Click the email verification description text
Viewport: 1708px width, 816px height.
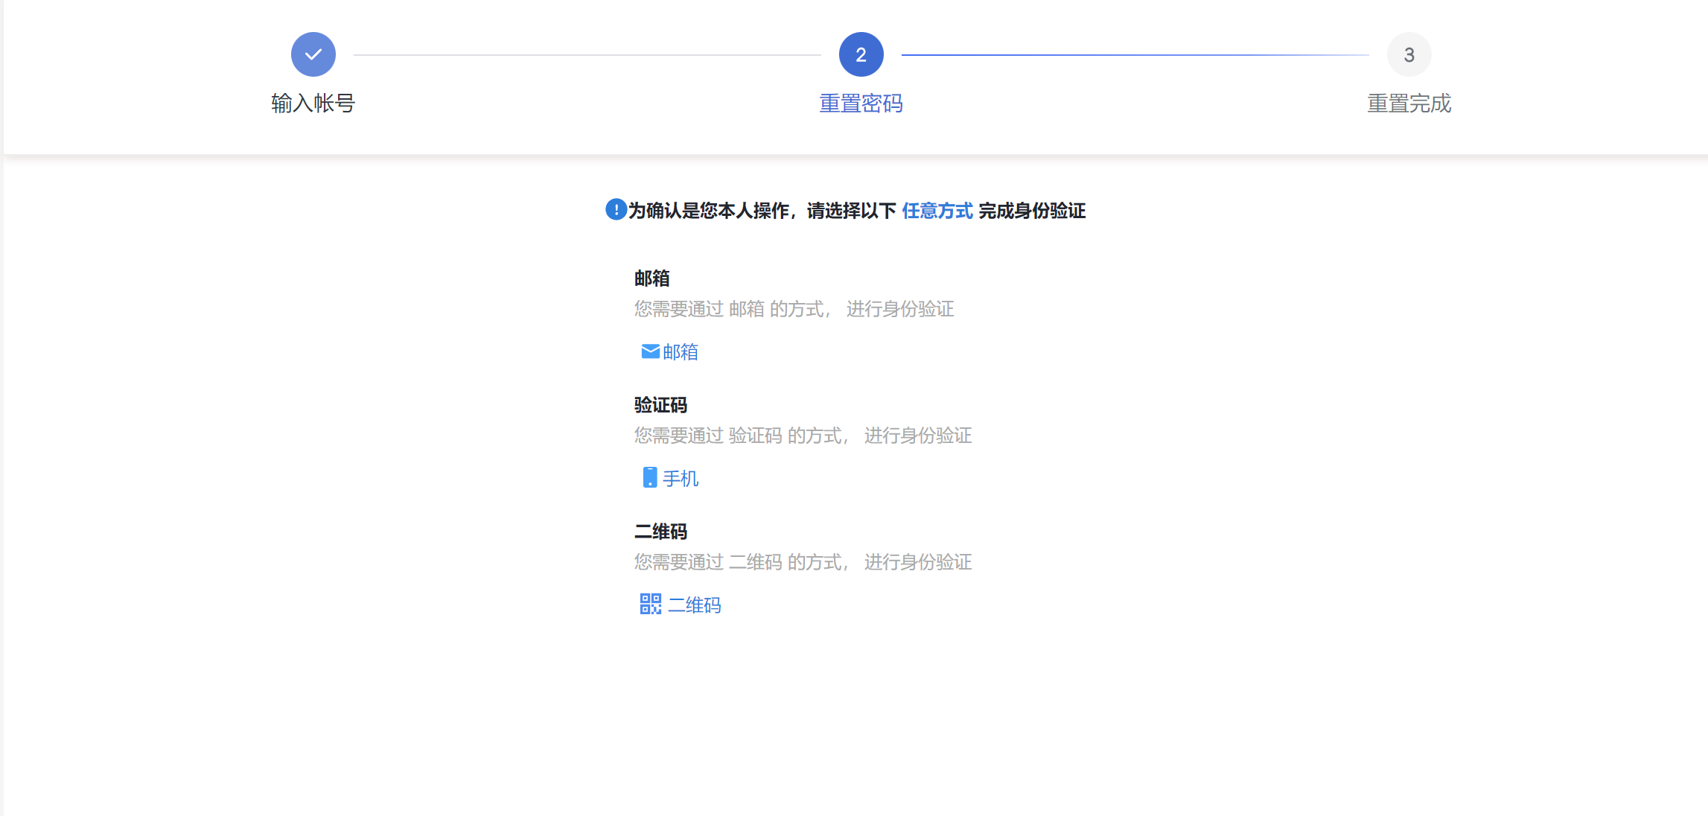pos(794,309)
